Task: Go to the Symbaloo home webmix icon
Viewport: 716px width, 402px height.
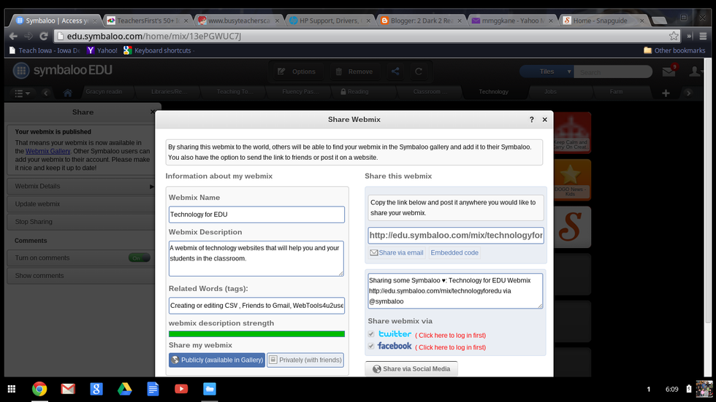Action: [x=67, y=93]
